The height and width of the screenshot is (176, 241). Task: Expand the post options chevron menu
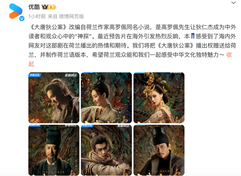233,3
